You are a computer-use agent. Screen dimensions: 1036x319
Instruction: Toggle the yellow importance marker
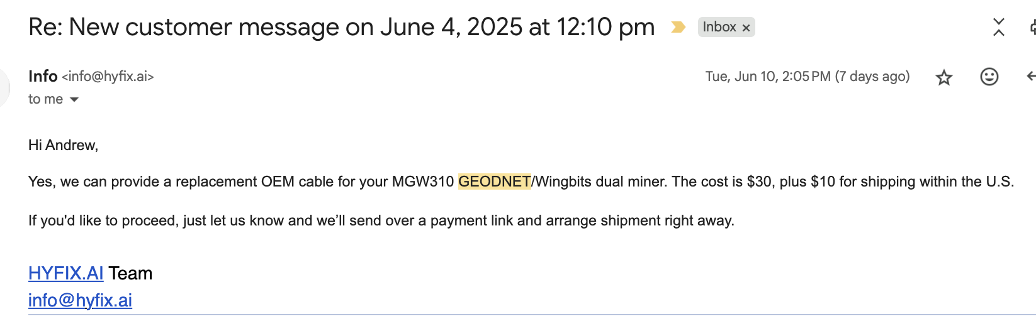(678, 27)
